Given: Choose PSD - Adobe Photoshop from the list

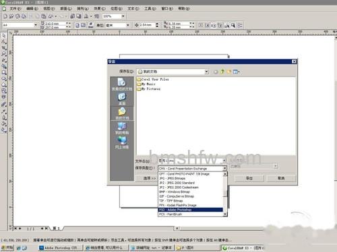Looking at the screenshot, I should (x=191, y=210).
